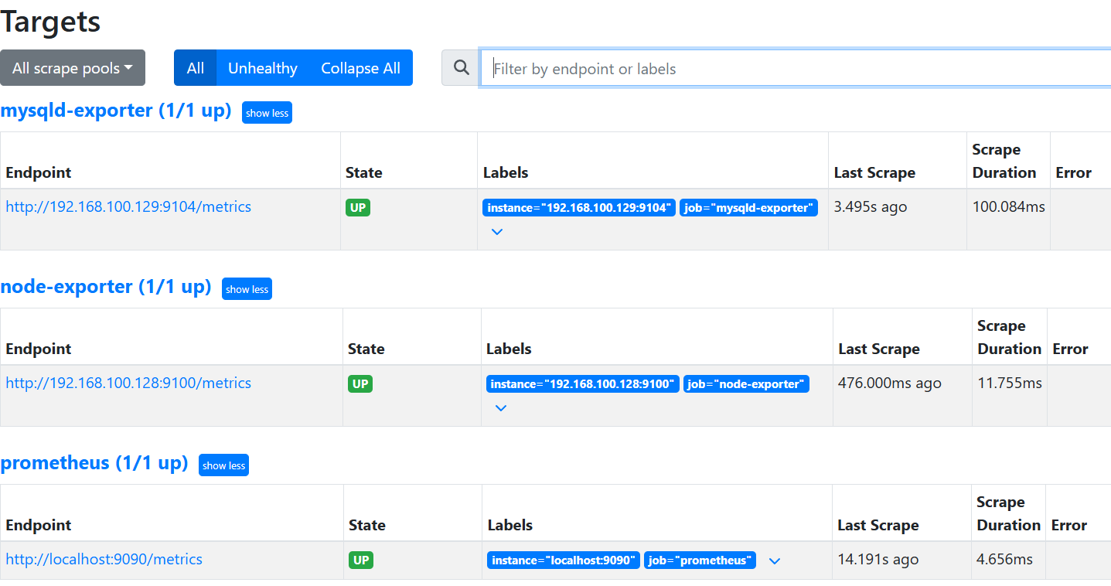Click Error column header in node-exporter table
The width and height of the screenshot is (1111, 586).
tap(1070, 349)
